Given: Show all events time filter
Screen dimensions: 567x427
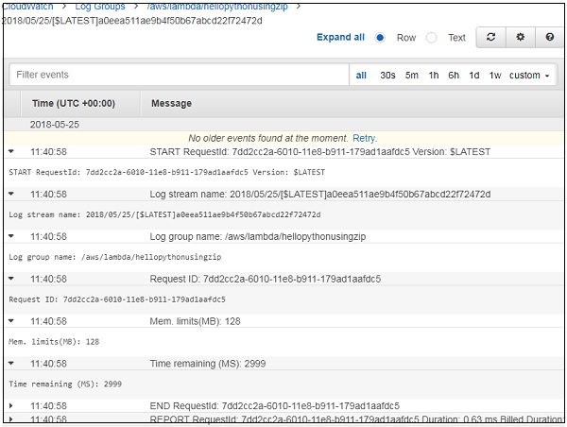Looking at the screenshot, I should click(361, 76).
